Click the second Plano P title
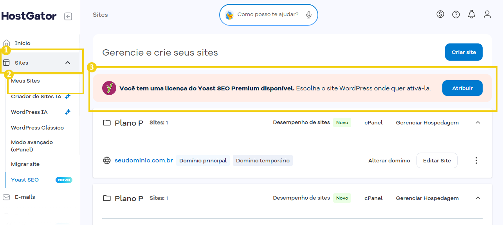Viewport: 503px width, 225px height. coord(129,198)
